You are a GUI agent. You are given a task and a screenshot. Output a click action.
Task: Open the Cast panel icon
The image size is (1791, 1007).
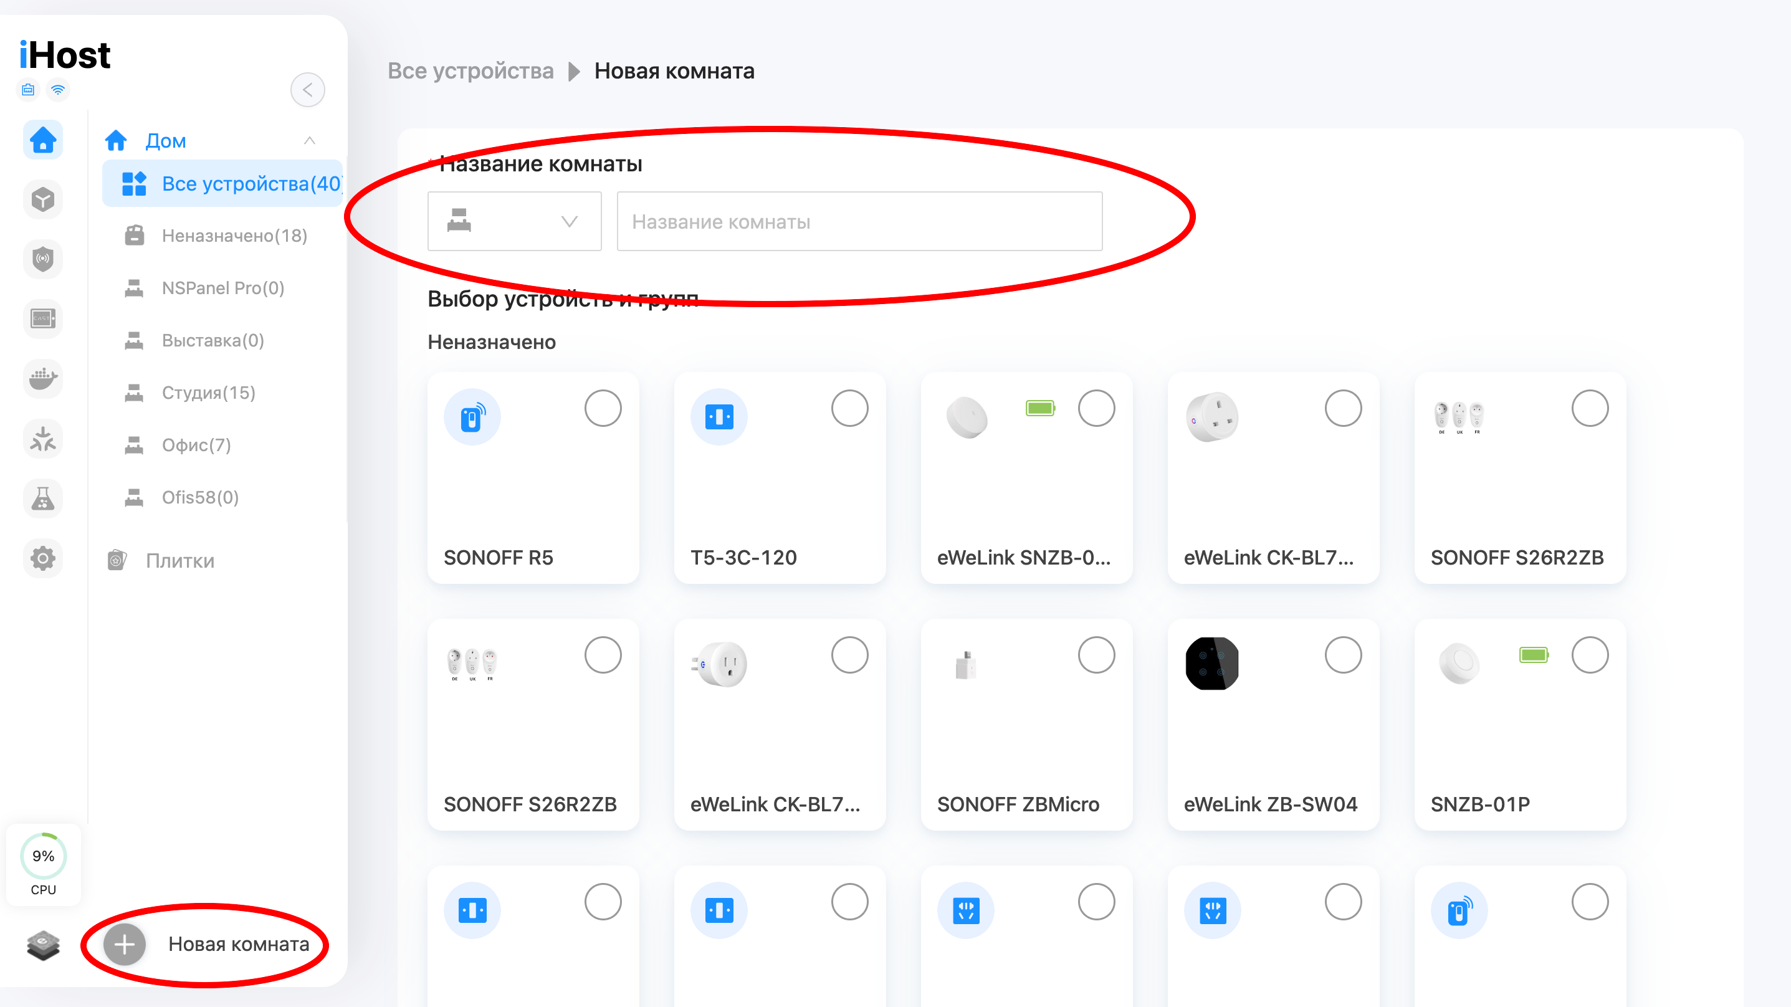[x=43, y=319]
